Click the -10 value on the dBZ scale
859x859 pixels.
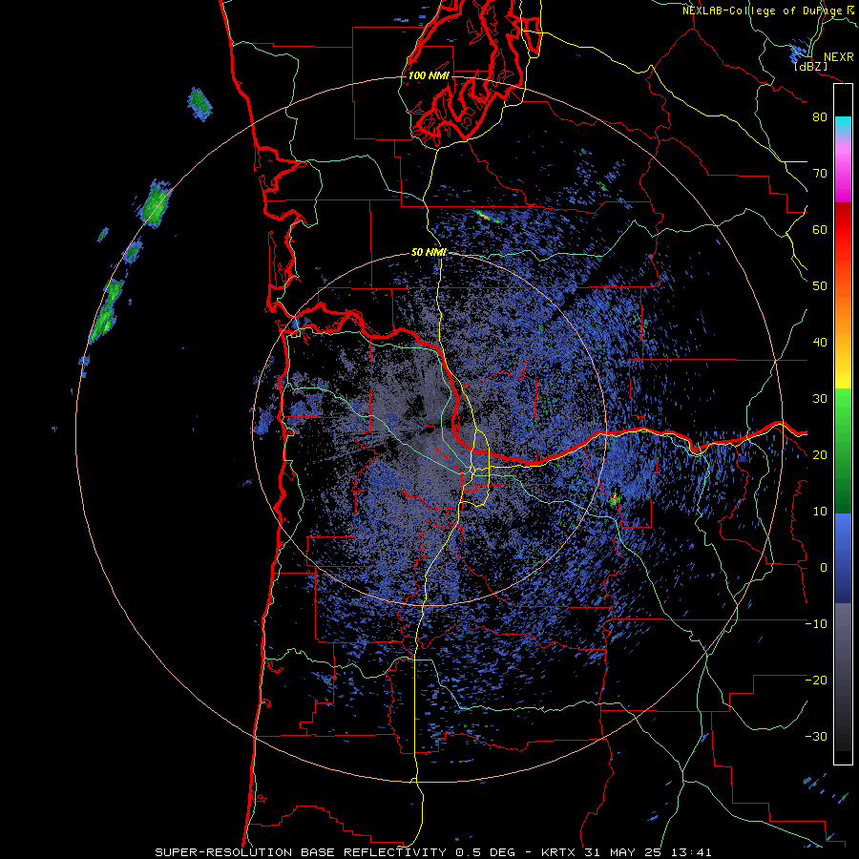pos(816,624)
